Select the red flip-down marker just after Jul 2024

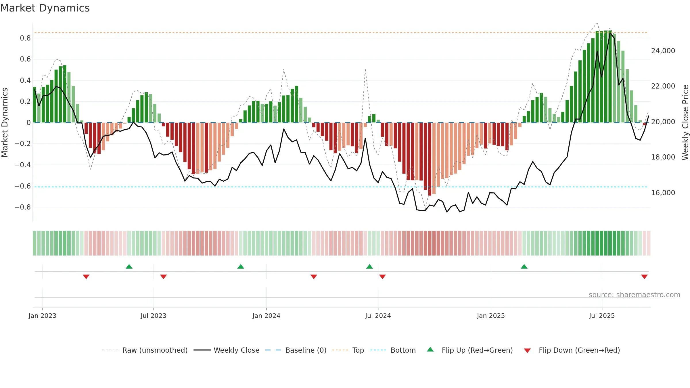[382, 276]
